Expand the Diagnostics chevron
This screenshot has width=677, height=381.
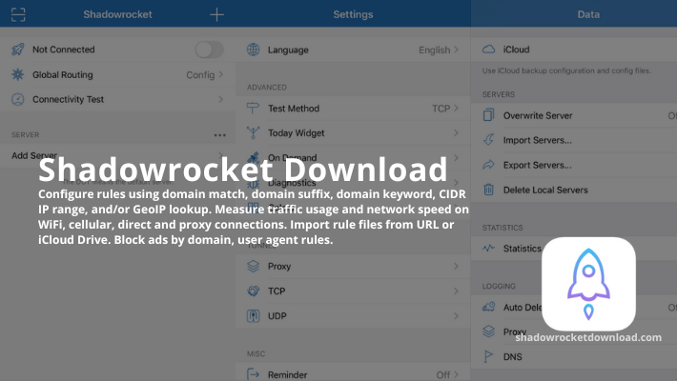click(x=456, y=183)
